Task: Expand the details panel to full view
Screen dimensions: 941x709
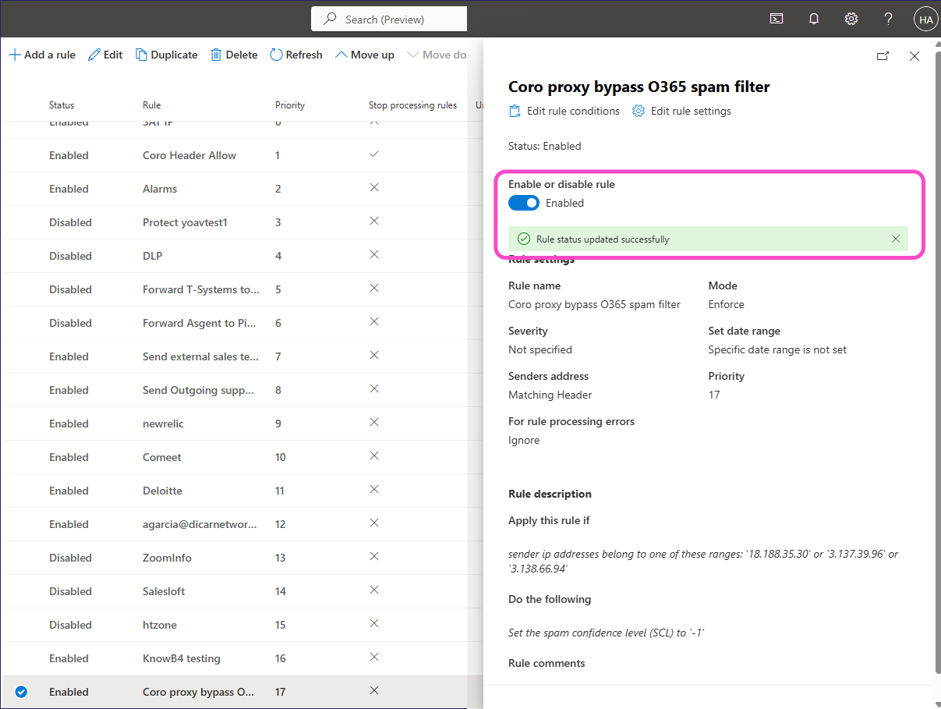Action: (883, 56)
